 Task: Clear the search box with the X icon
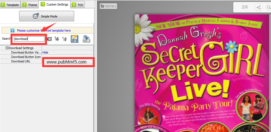(49, 39)
